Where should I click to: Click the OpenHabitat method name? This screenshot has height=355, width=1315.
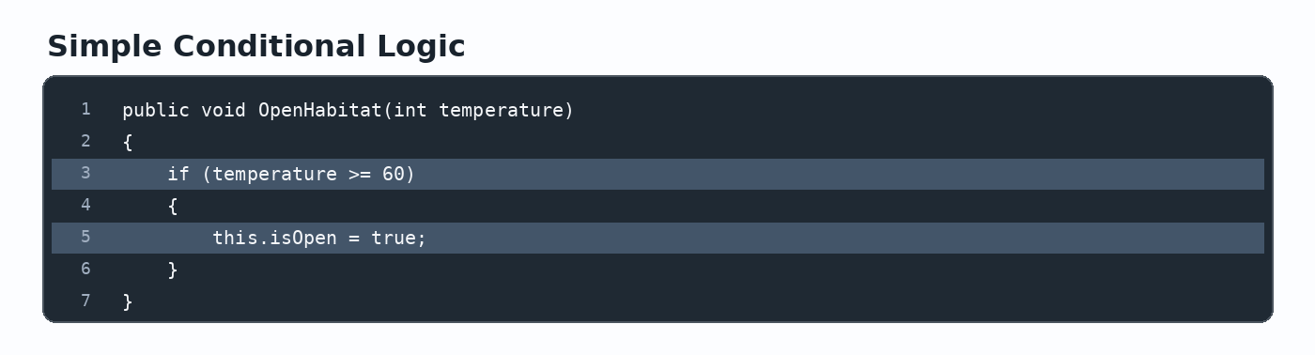(320, 111)
